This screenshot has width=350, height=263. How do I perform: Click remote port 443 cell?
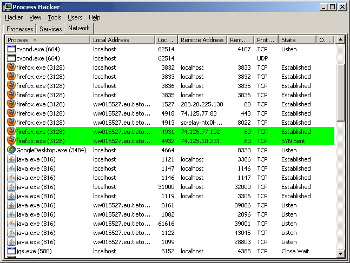(246, 113)
